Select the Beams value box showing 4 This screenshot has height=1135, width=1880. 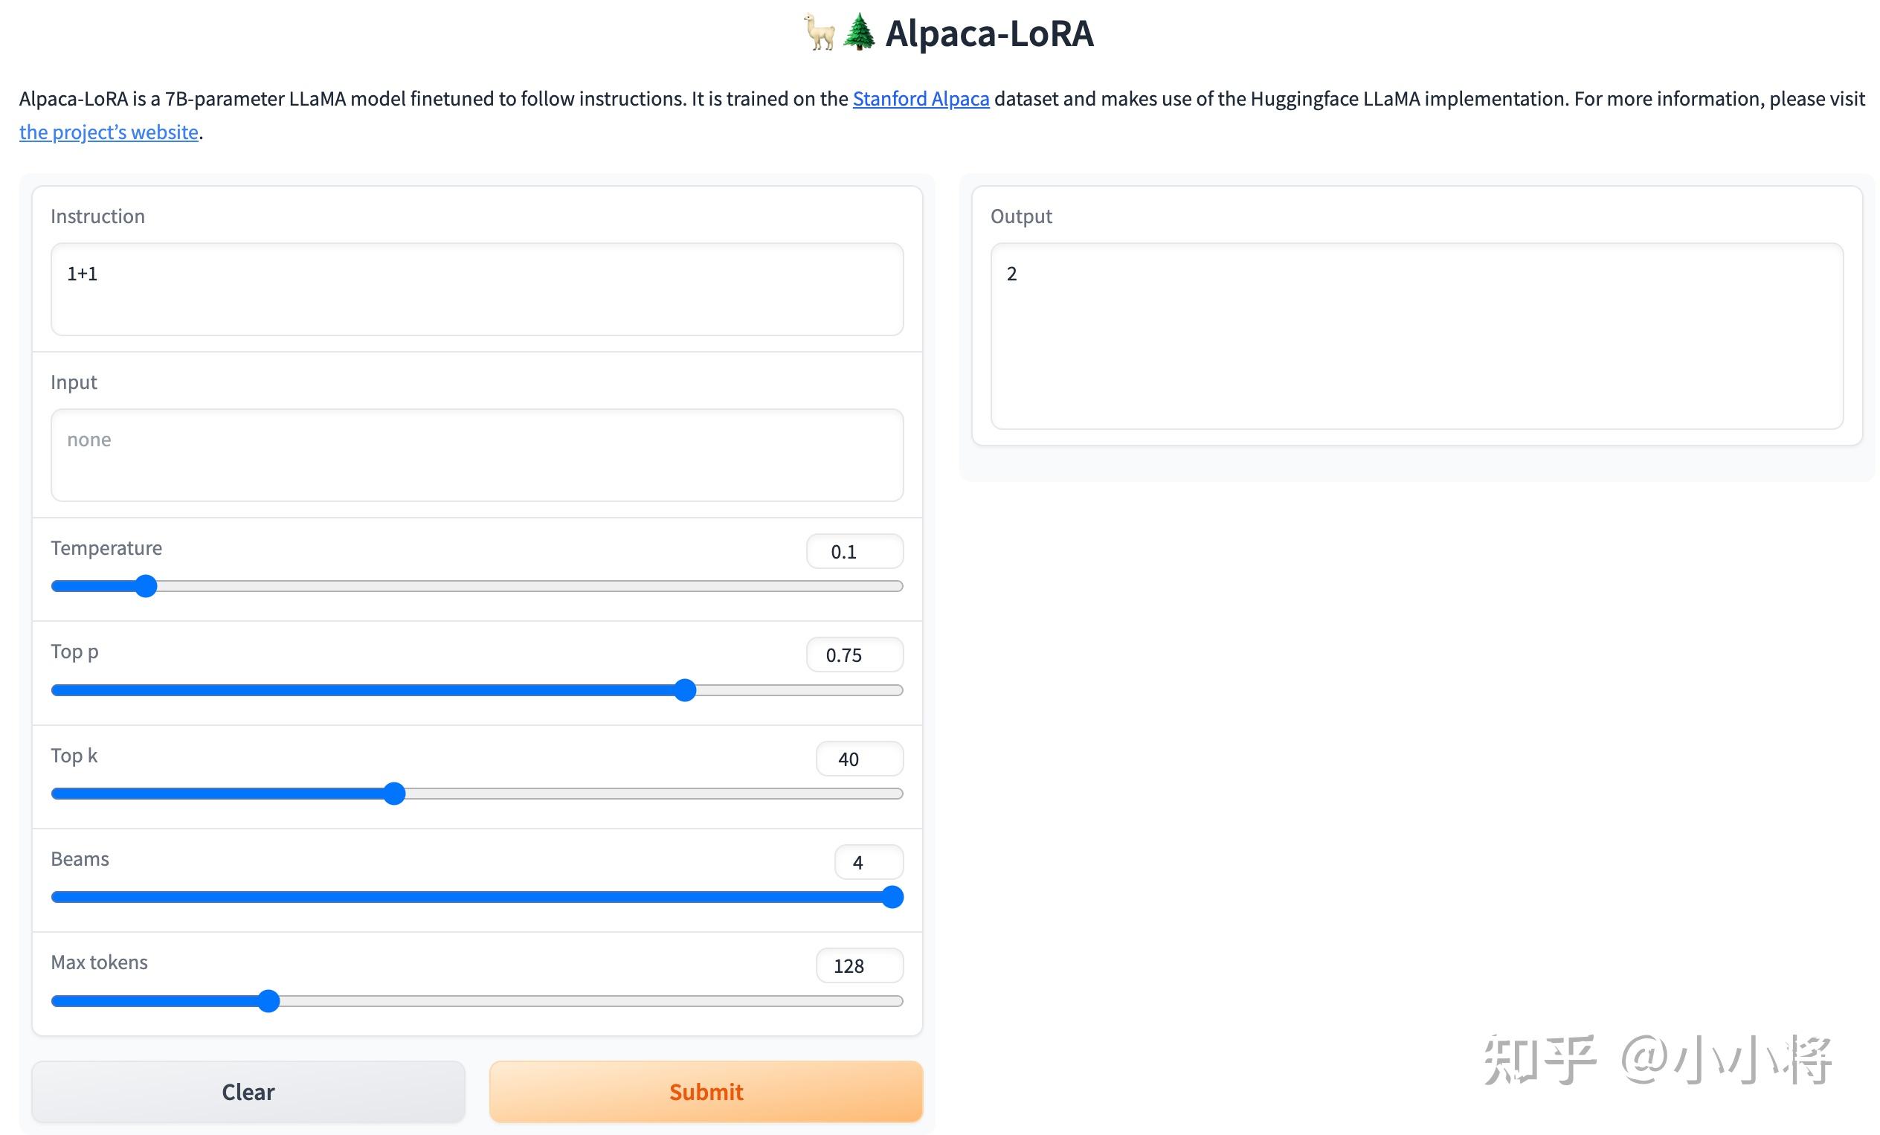tap(869, 863)
